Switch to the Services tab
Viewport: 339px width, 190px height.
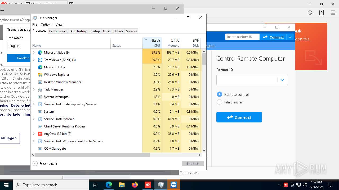tap(132, 31)
